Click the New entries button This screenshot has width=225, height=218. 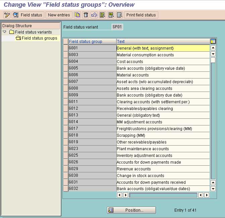pyautogui.click(x=59, y=15)
